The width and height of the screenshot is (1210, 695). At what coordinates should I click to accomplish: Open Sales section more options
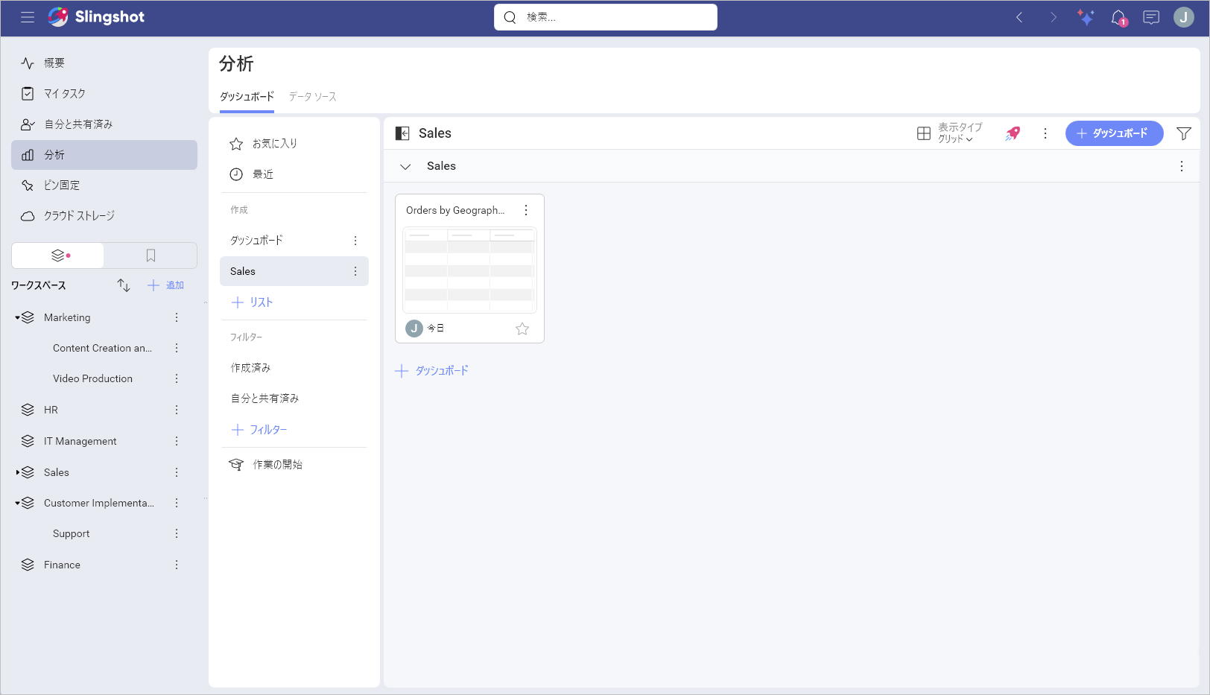[1182, 166]
